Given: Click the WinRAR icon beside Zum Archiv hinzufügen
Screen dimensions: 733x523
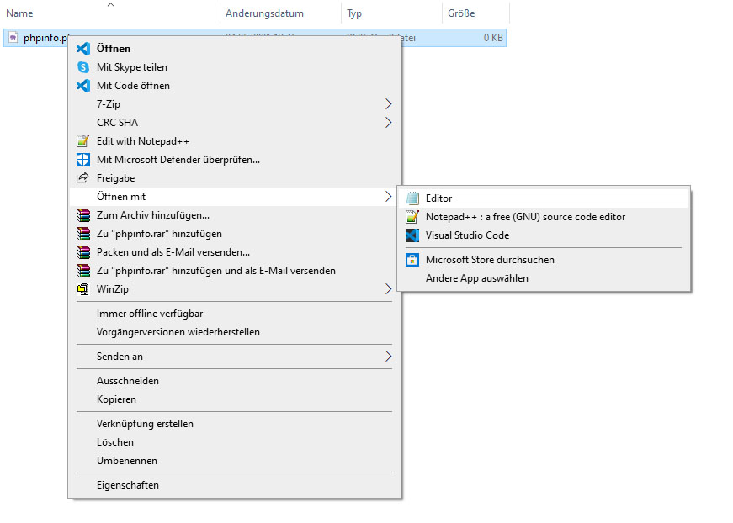Looking at the screenshot, I should [x=83, y=215].
